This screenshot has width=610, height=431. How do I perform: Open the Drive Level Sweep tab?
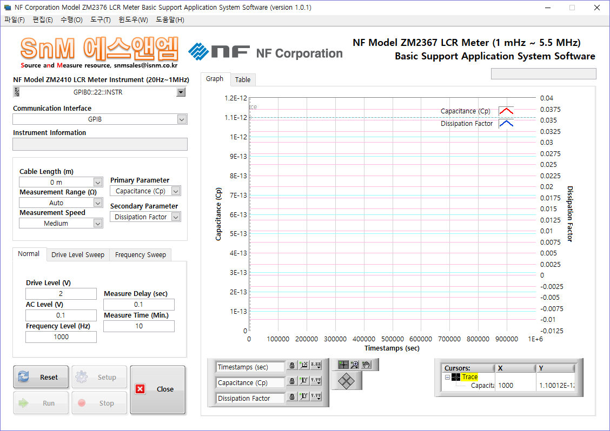click(78, 255)
